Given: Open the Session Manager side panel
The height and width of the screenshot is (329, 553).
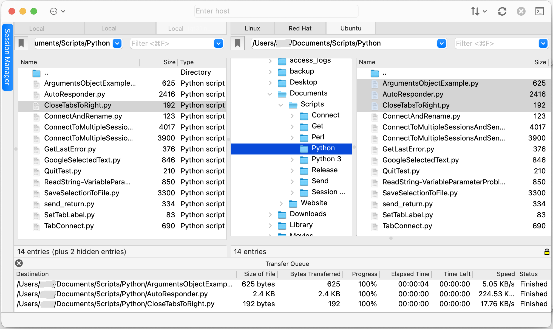Looking at the screenshot, I should pyautogui.click(x=7, y=57).
